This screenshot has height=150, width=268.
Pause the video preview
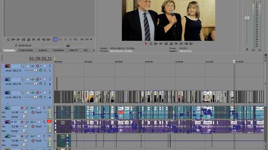166,44
